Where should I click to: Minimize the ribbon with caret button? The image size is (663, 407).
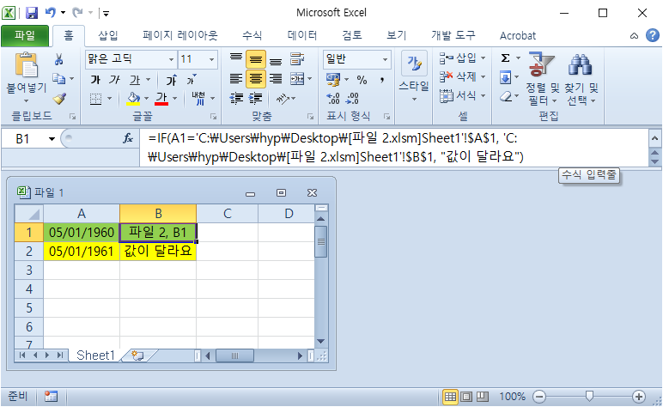point(634,36)
